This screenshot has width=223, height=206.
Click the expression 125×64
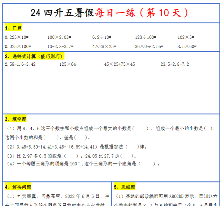[x=67, y=64]
